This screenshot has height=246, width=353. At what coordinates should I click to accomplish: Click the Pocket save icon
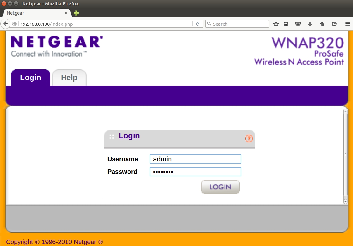(x=298, y=24)
